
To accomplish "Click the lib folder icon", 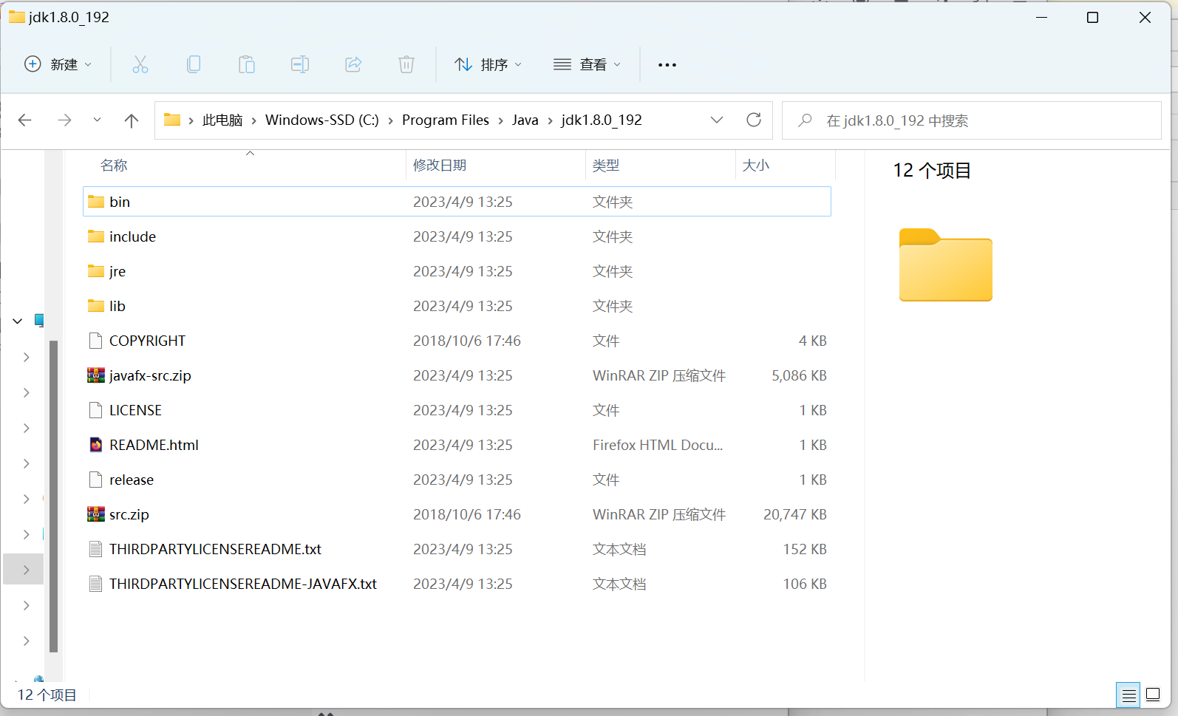I will tap(96, 306).
